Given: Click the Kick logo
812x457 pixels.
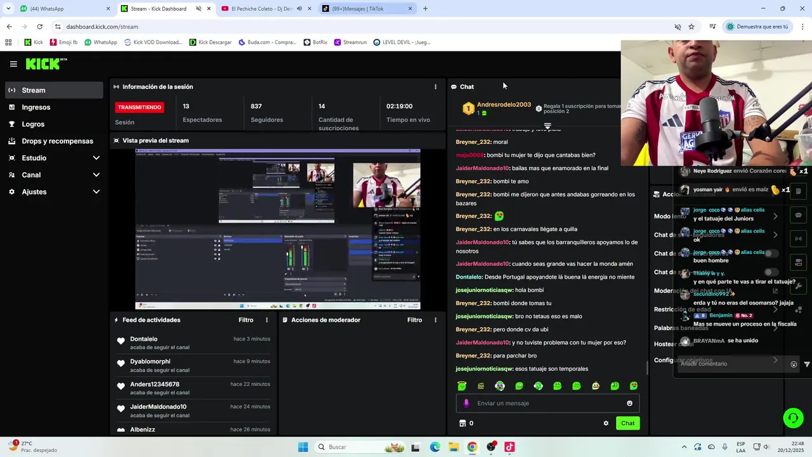Looking at the screenshot, I should pyautogui.click(x=46, y=63).
